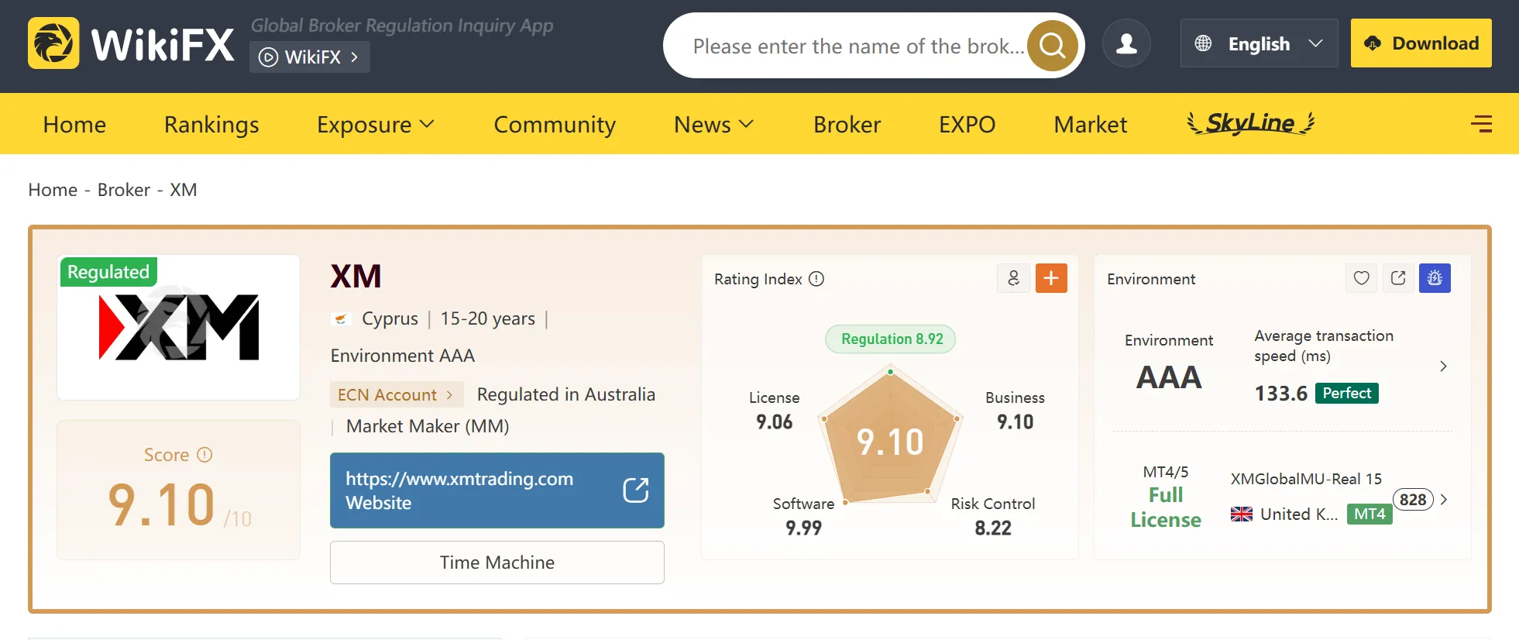Favorite XM with the heart icon
The width and height of the screenshot is (1519, 640).
[x=1361, y=278]
